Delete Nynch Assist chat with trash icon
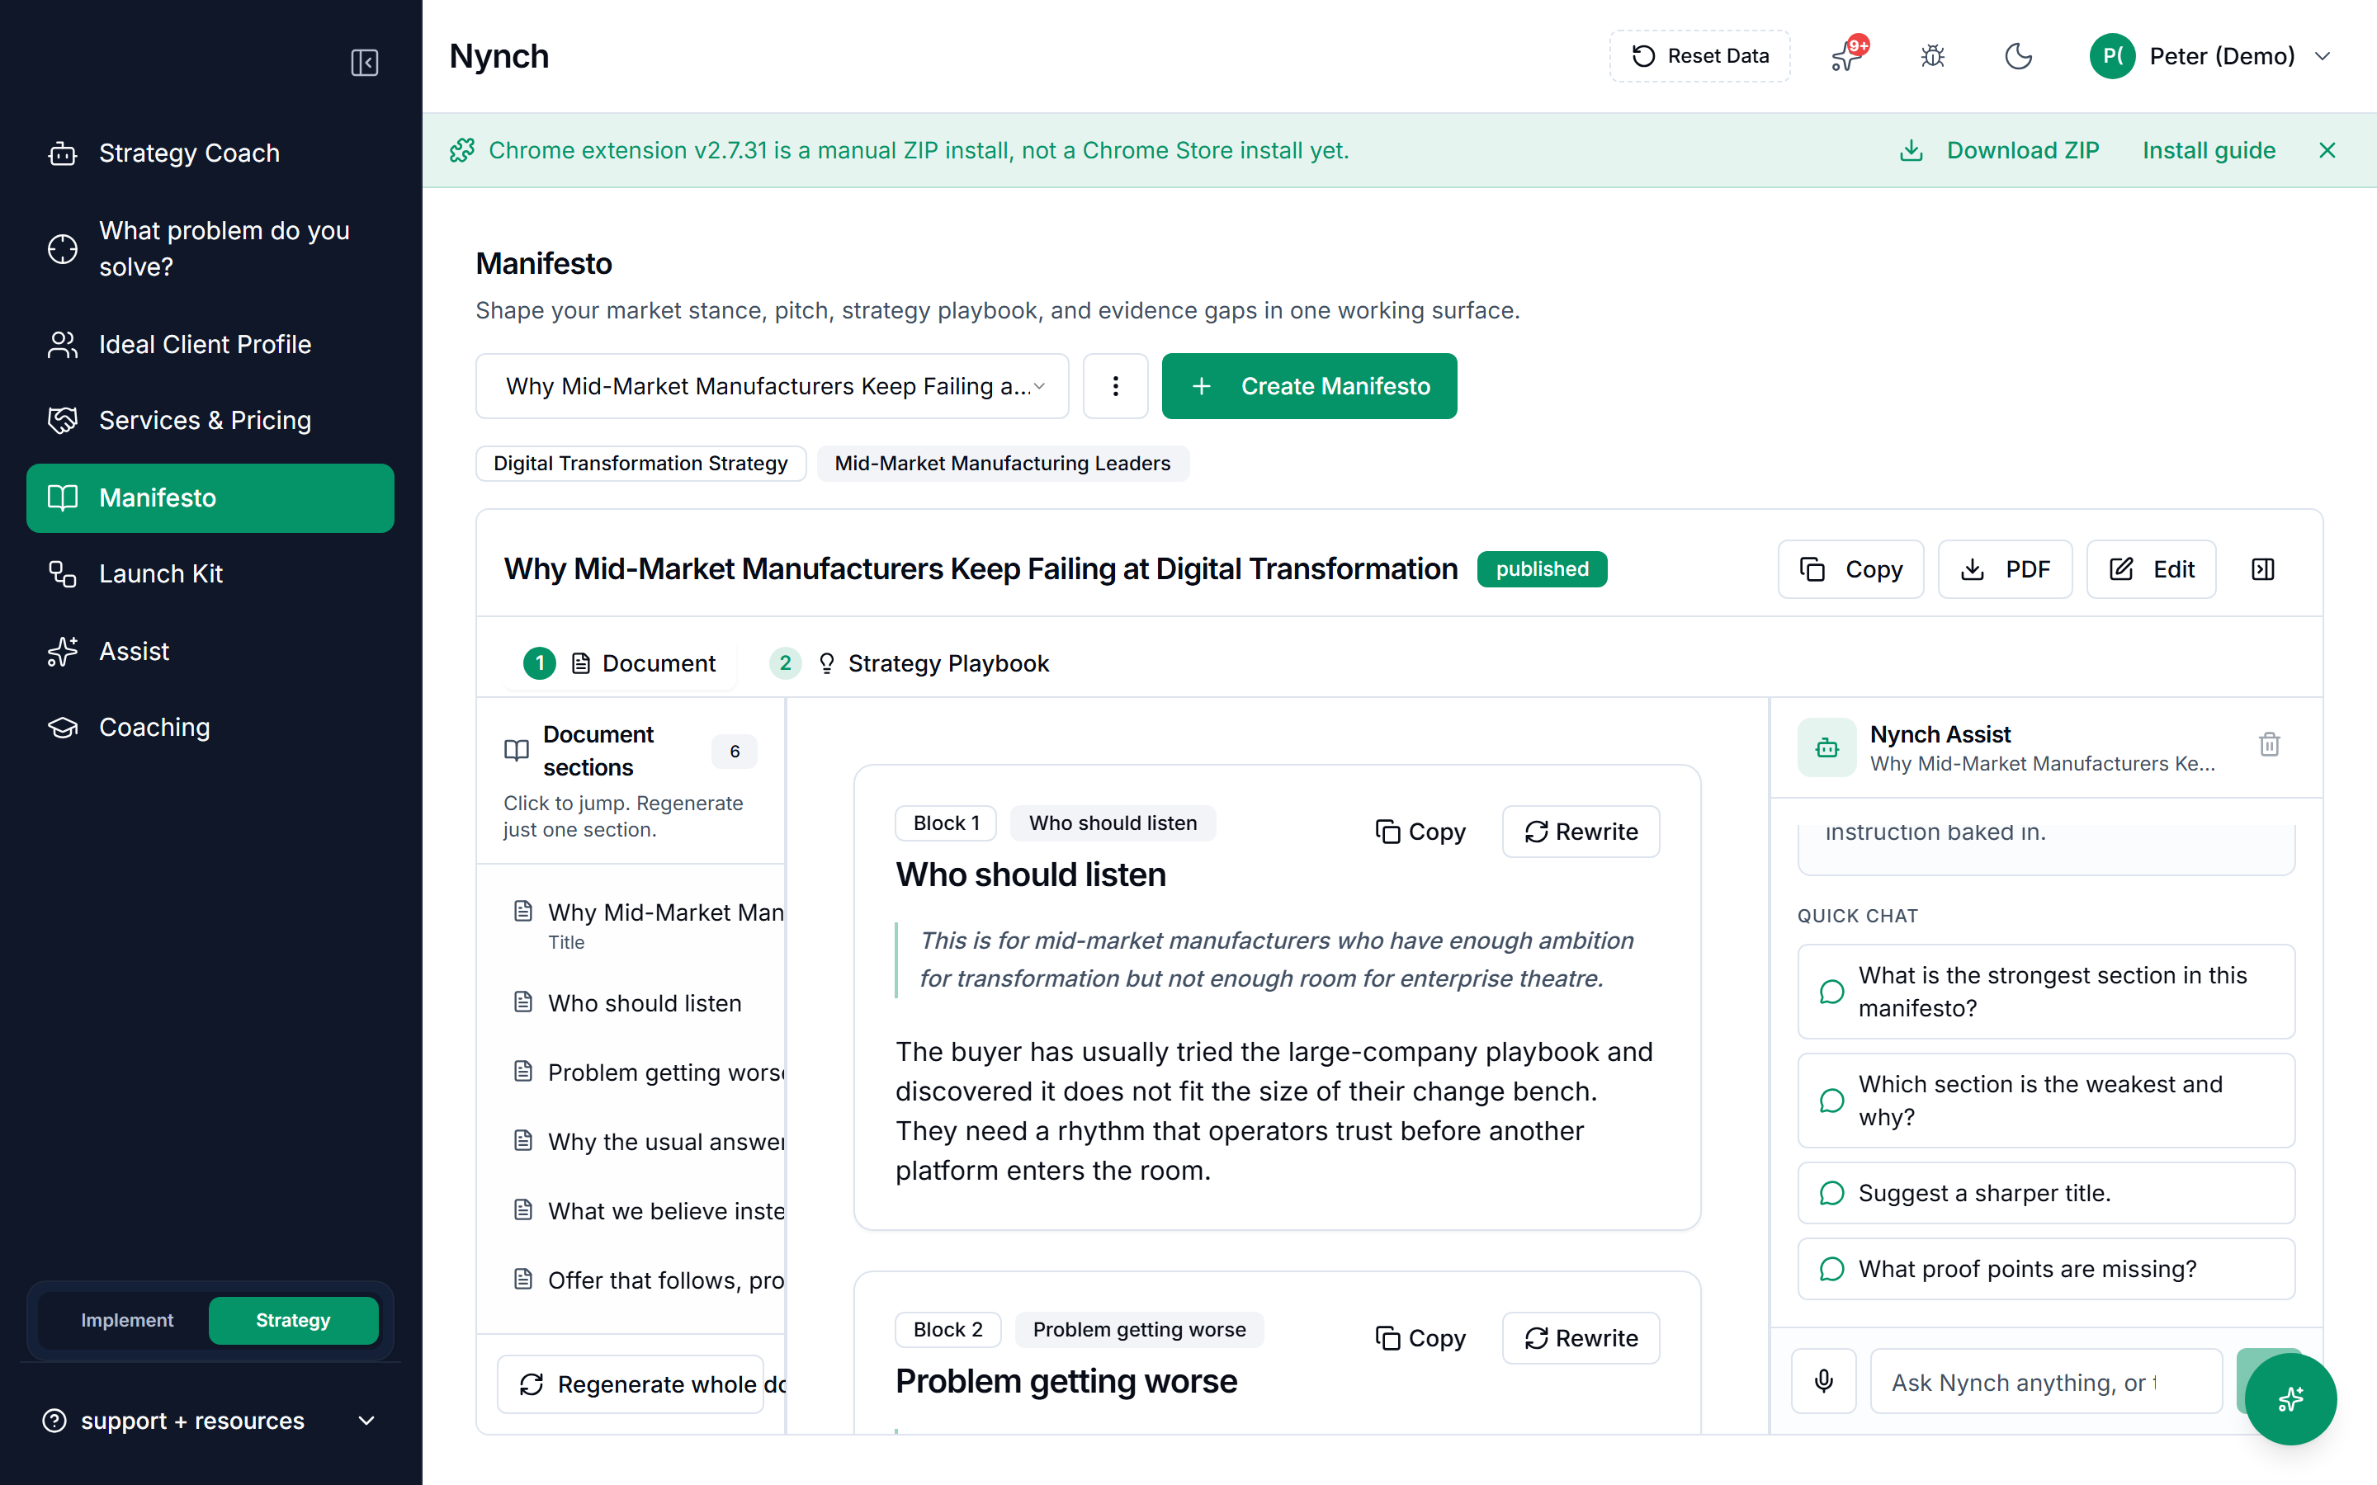The height and width of the screenshot is (1485, 2377). point(2269,746)
